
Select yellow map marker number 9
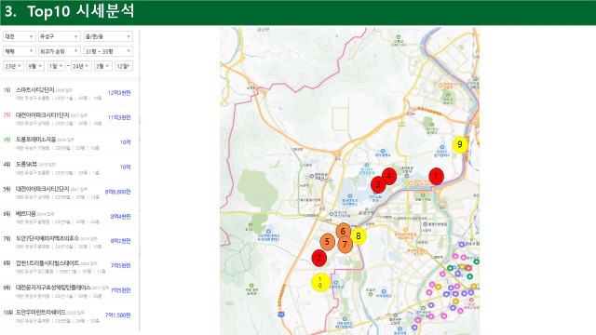pyautogui.click(x=460, y=144)
